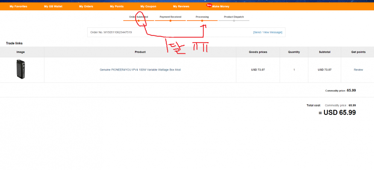The height and width of the screenshot is (170, 374).
Task: Click the red New badge icon
Action: coord(209,5)
